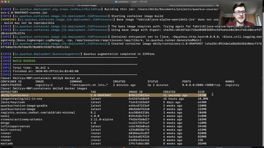Click the WARNING log level label
264x148 pixels.
pyautogui.click(x=8, y=20)
